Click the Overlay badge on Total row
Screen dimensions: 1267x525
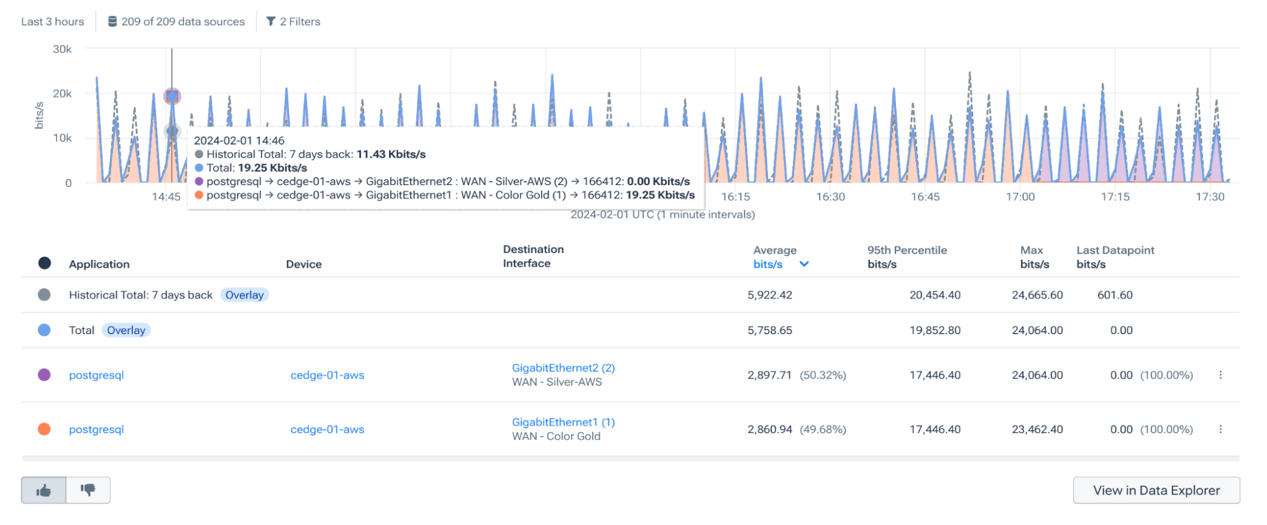[x=126, y=331]
